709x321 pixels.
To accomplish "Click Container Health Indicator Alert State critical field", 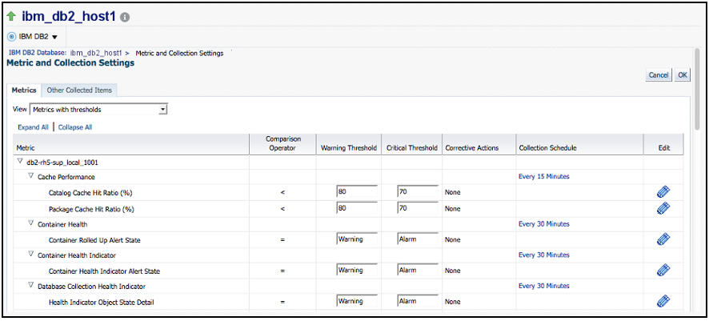I will 418,270.
